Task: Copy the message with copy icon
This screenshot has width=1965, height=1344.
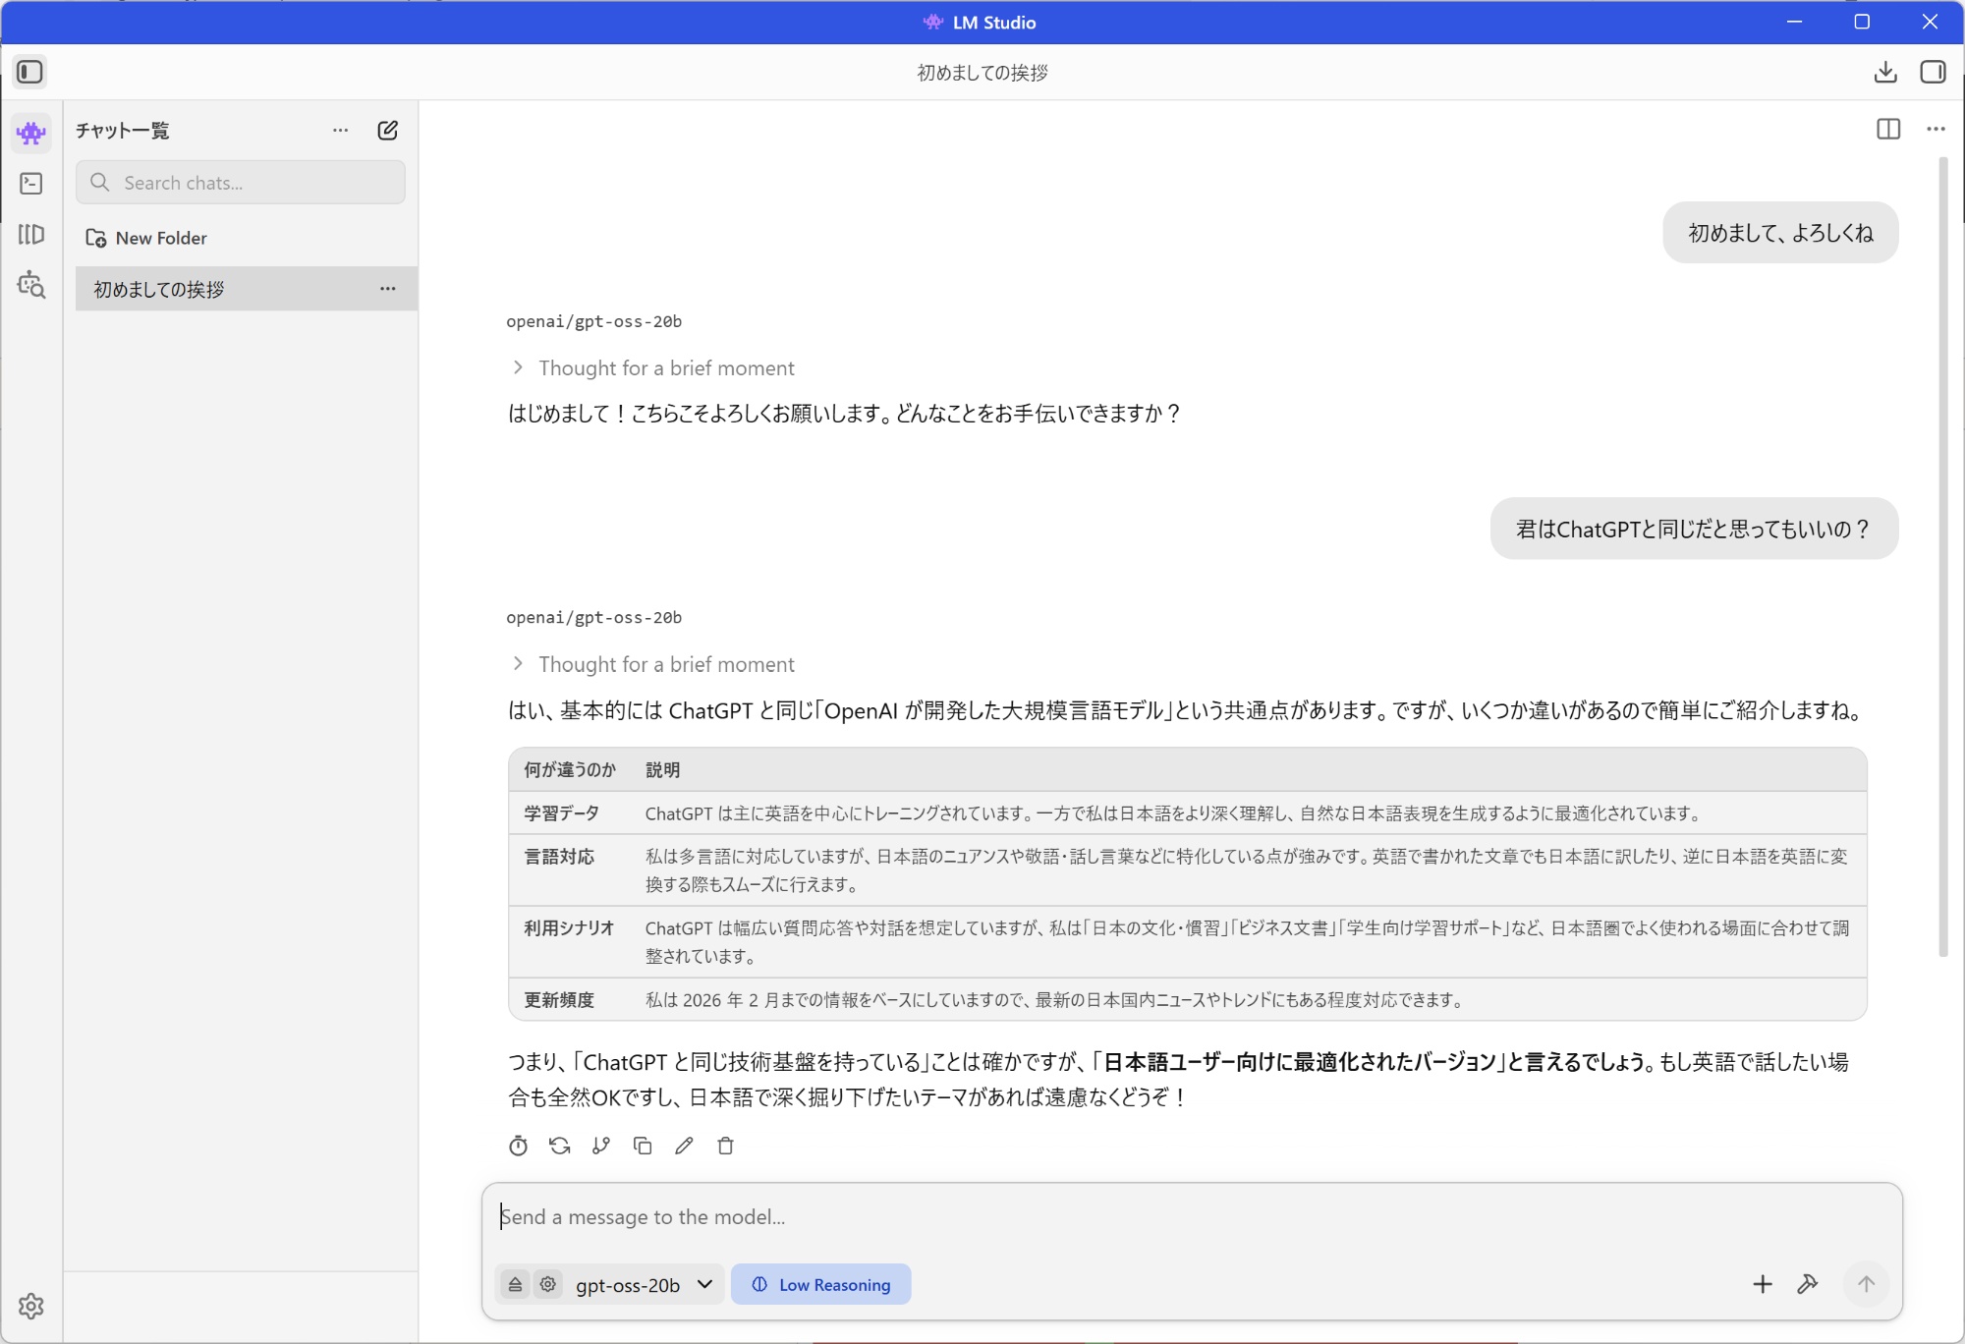Action: pyautogui.click(x=643, y=1146)
